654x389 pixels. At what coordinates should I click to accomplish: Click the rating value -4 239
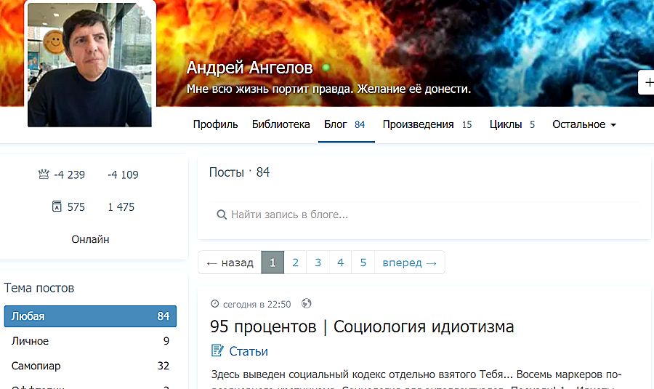pyautogui.click(x=69, y=175)
